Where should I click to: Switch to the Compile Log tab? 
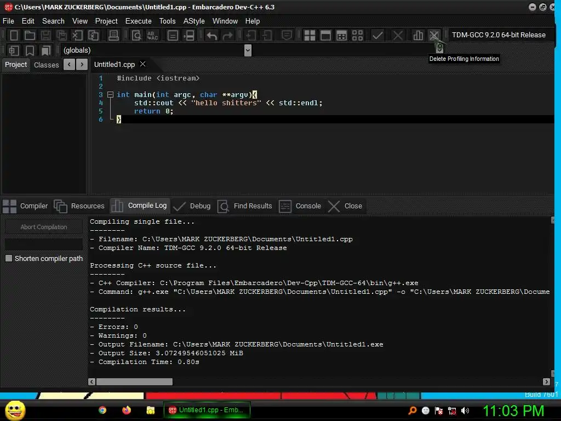139,206
